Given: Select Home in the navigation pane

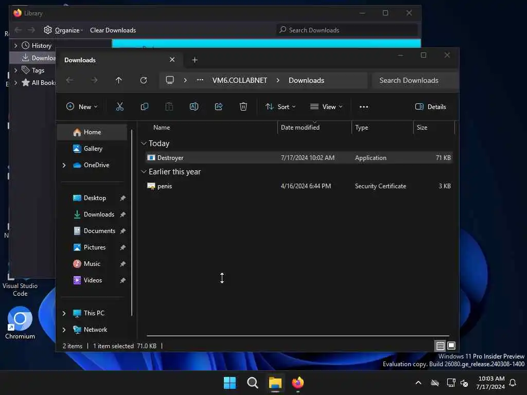Looking at the screenshot, I should [92, 132].
